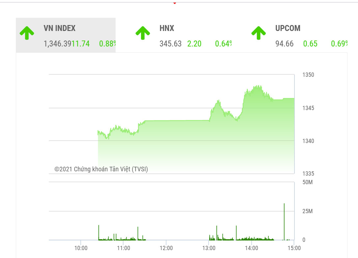Click the UPCOM index value 94.66
The height and width of the screenshot is (258, 358).
tap(285, 44)
